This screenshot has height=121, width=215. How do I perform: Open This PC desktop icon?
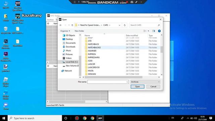(x=6, y=5)
